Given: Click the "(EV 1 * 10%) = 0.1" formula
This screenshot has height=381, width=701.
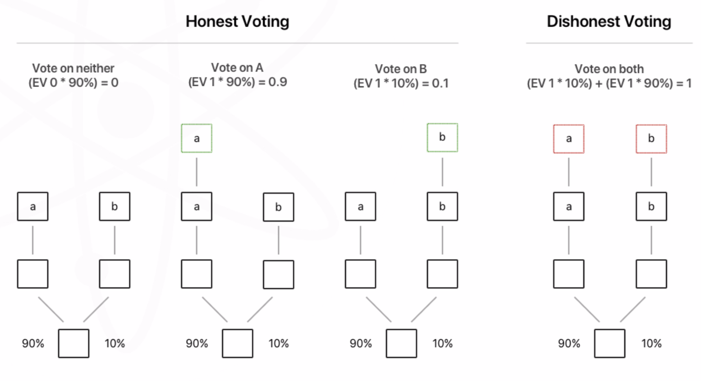Looking at the screenshot, I should click(x=401, y=84).
